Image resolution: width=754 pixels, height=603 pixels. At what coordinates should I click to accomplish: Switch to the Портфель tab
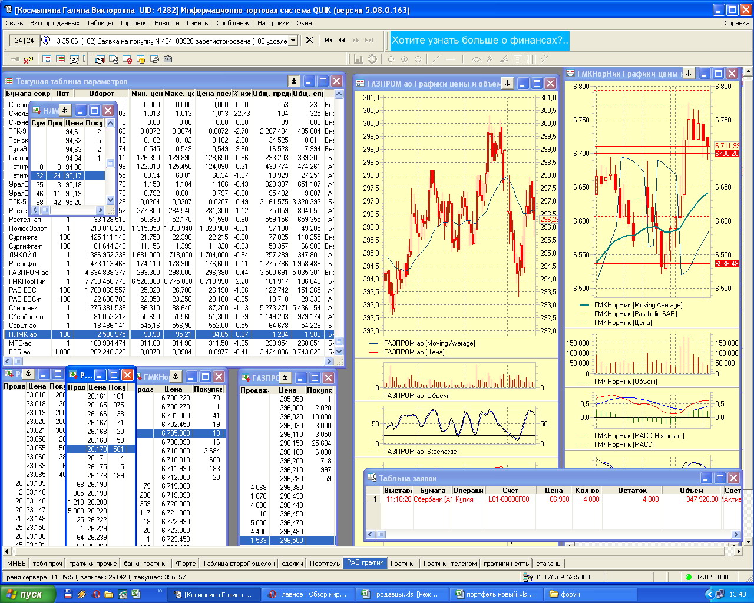tap(325, 564)
